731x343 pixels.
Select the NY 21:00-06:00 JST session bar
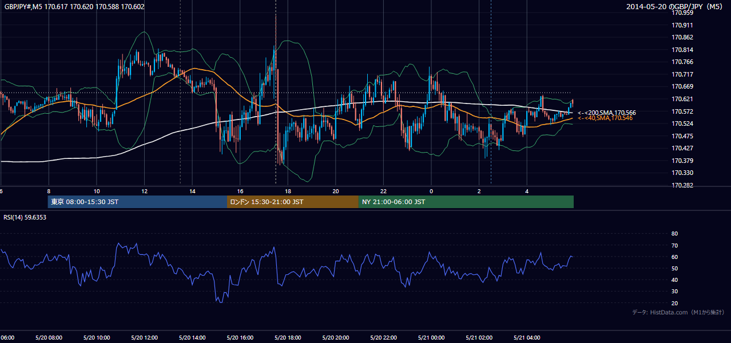(466, 202)
